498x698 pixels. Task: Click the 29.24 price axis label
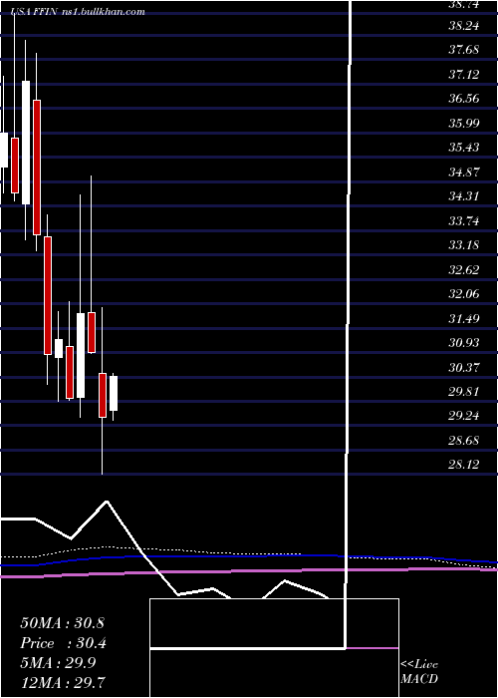coord(463,416)
